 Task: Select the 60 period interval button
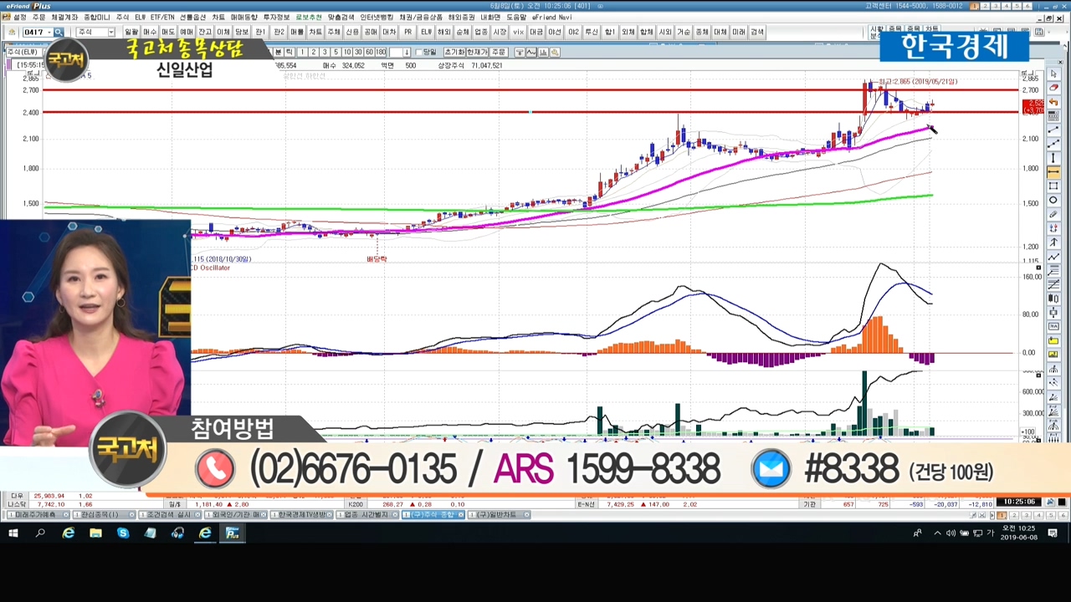point(369,53)
